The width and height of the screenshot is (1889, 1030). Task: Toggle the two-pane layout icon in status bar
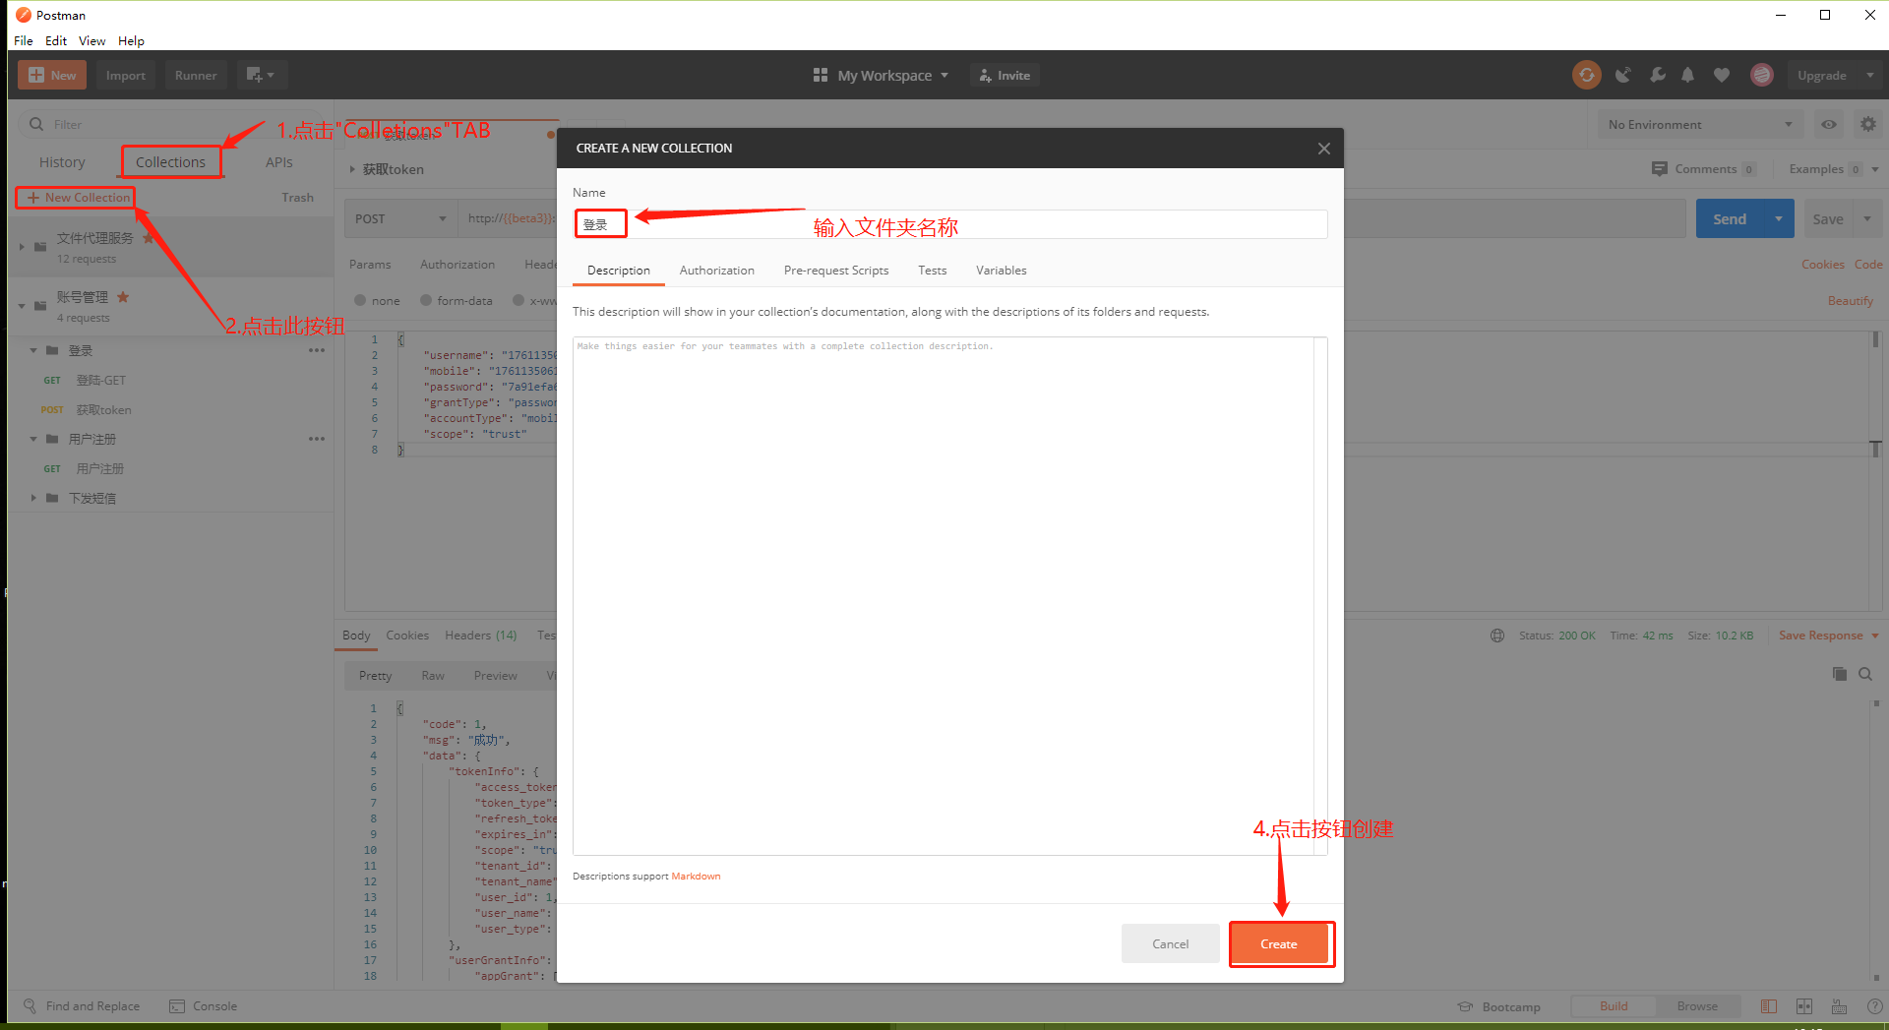click(1804, 1006)
